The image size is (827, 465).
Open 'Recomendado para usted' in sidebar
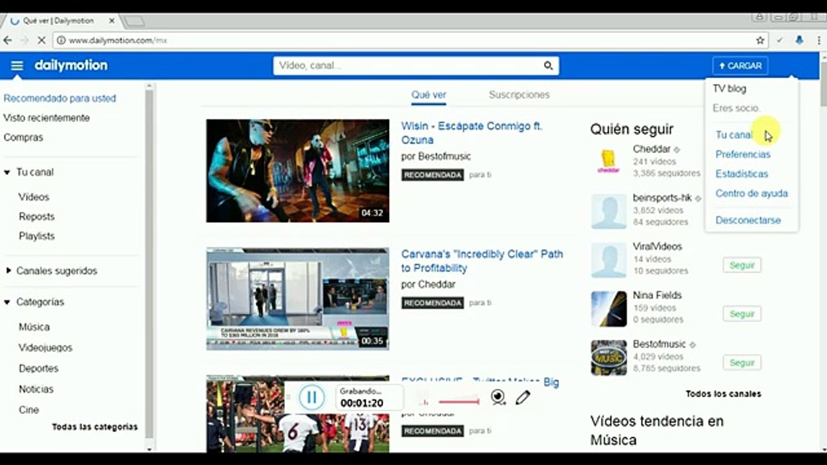[x=59, y=99]
